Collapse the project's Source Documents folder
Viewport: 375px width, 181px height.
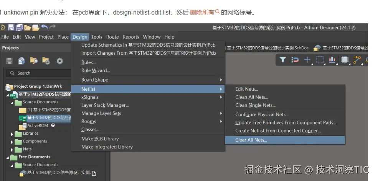click(12, 103)
